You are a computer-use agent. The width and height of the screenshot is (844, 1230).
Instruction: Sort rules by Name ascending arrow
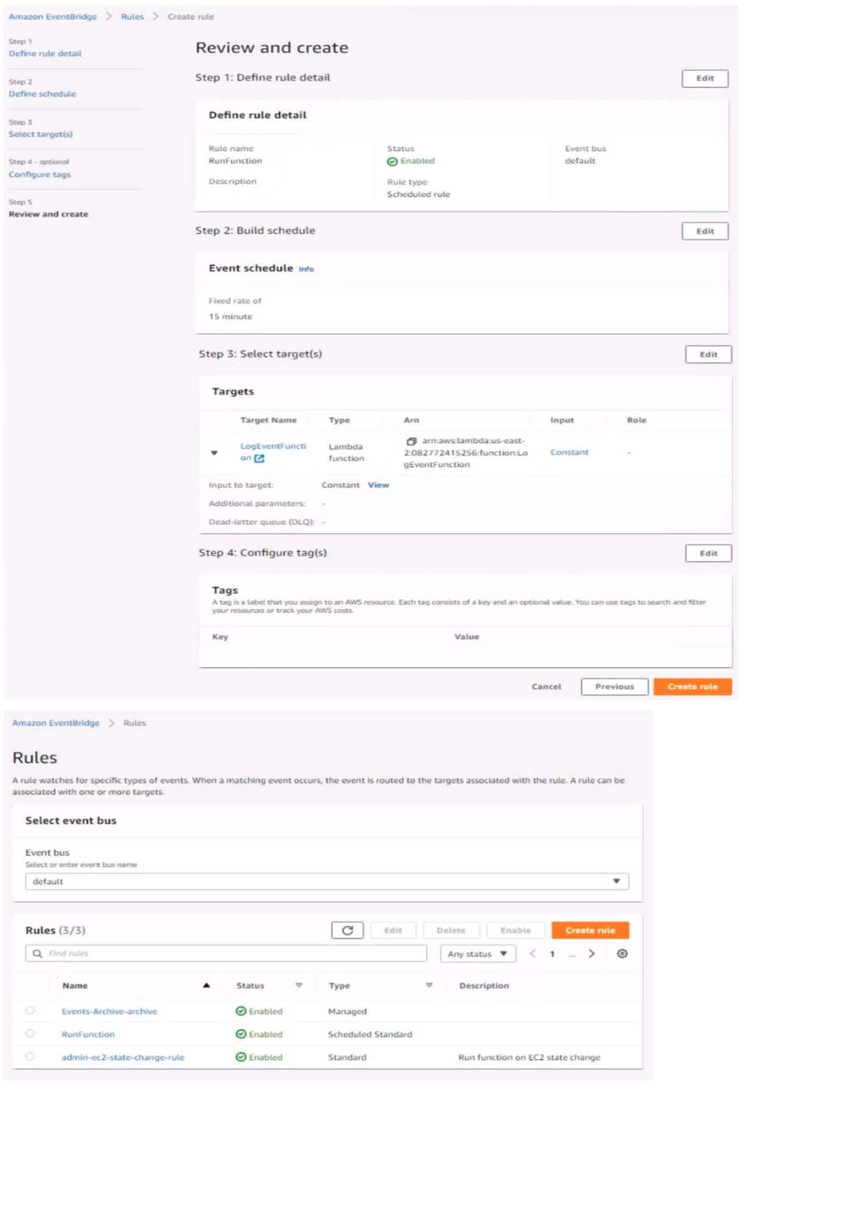tap(206, 986)
